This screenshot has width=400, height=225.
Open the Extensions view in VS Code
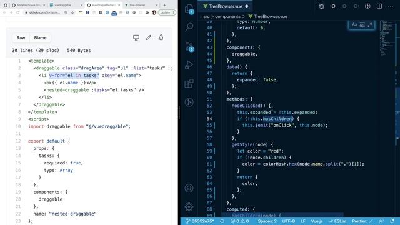tap(189, 83)
